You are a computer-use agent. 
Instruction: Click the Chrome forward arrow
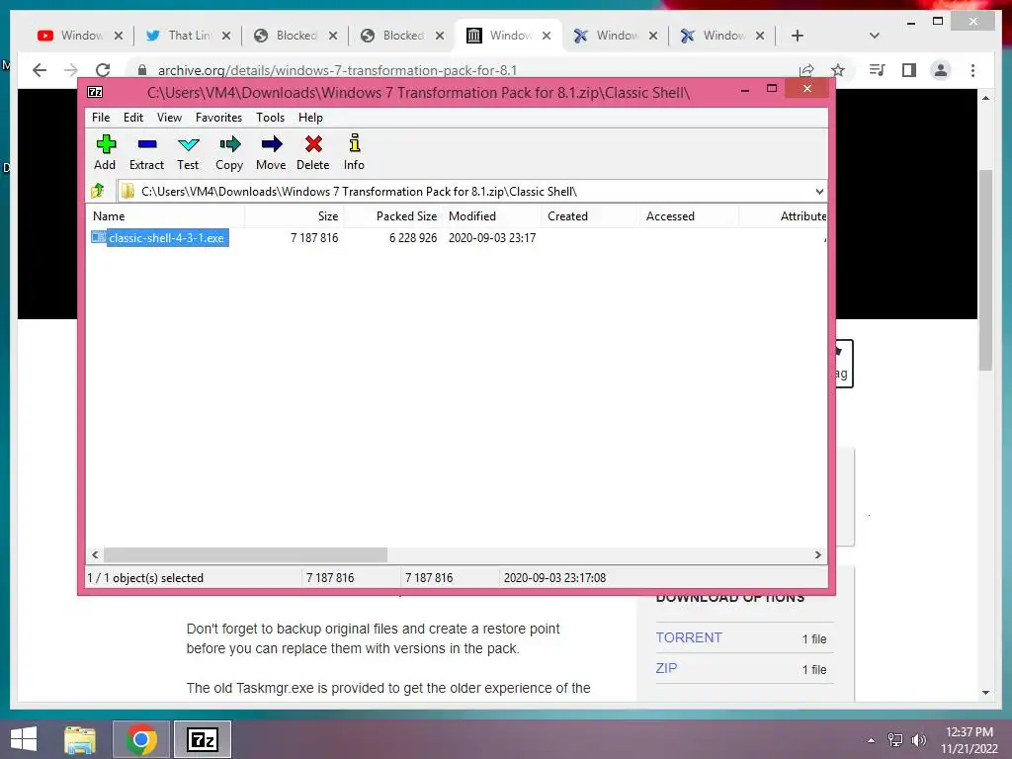click(x=71, y=70)
